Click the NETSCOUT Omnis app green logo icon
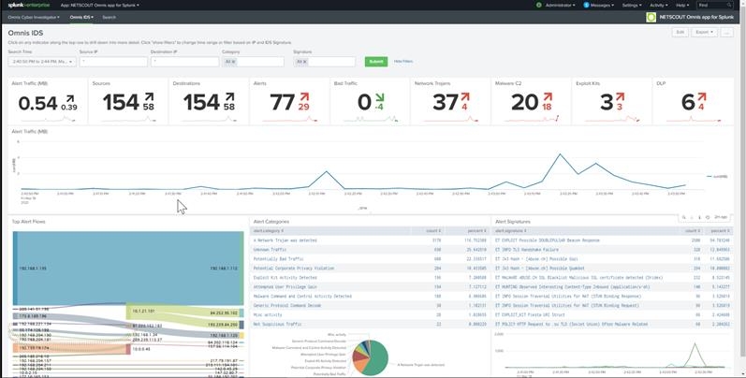Image resolution: width=746 pixels, height=378 pixels. pos(651,17)
